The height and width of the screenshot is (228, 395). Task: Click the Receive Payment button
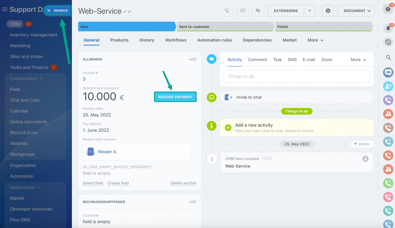pyautogui.click(x=175, y=97)
